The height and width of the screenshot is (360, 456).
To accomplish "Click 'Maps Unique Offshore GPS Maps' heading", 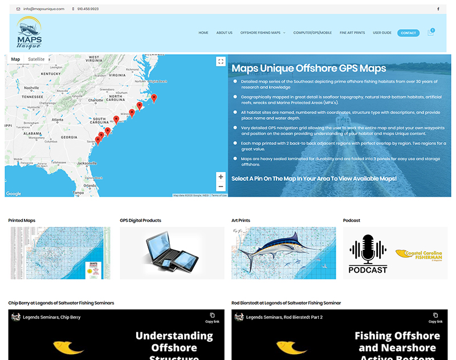I will (x=309, y=68).
